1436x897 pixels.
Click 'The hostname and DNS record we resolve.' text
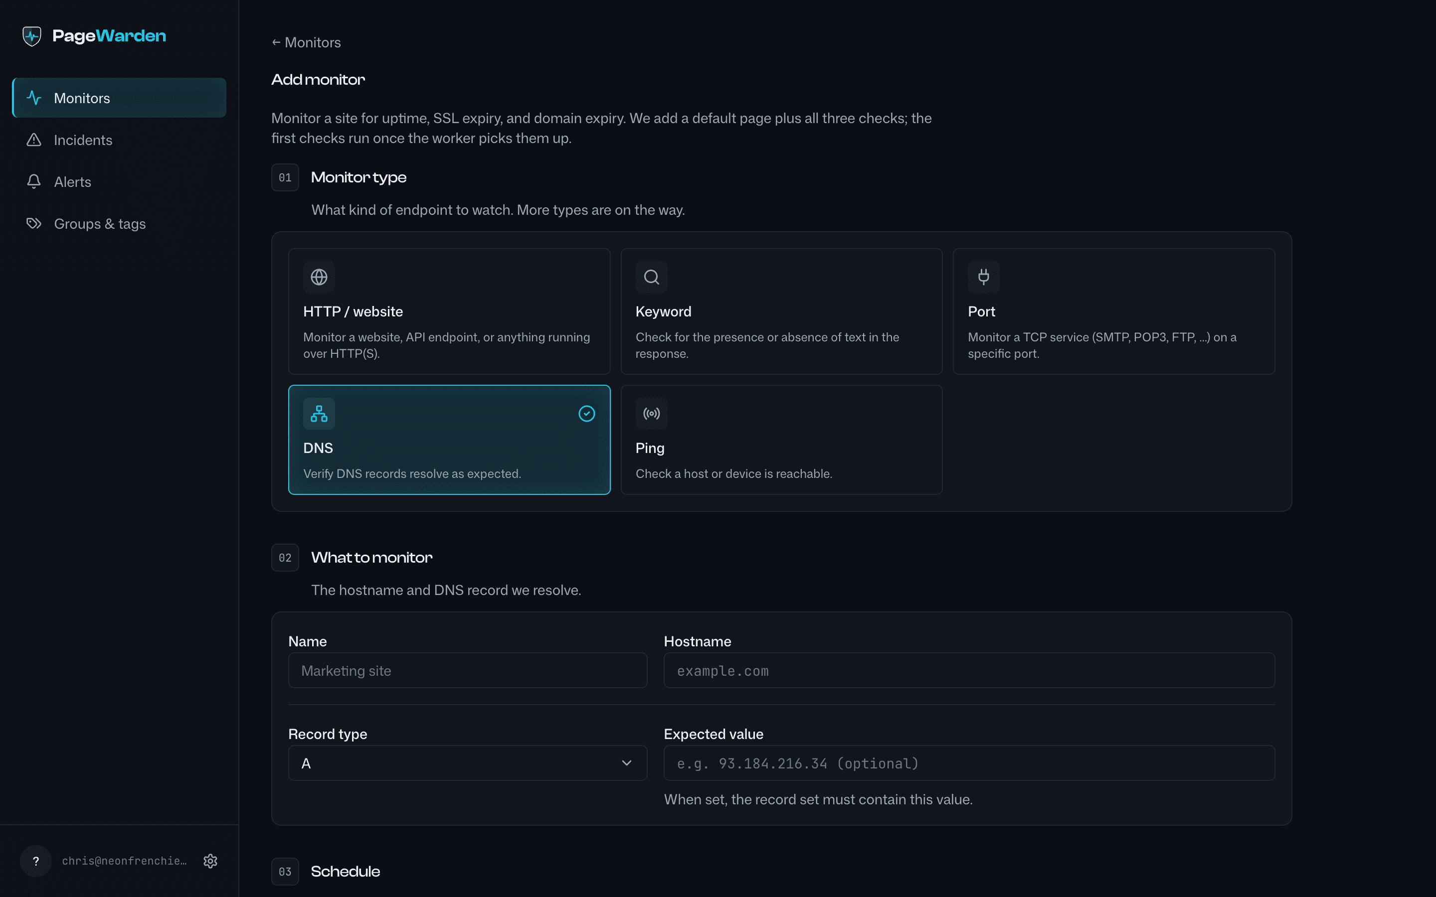click(446, 591)
